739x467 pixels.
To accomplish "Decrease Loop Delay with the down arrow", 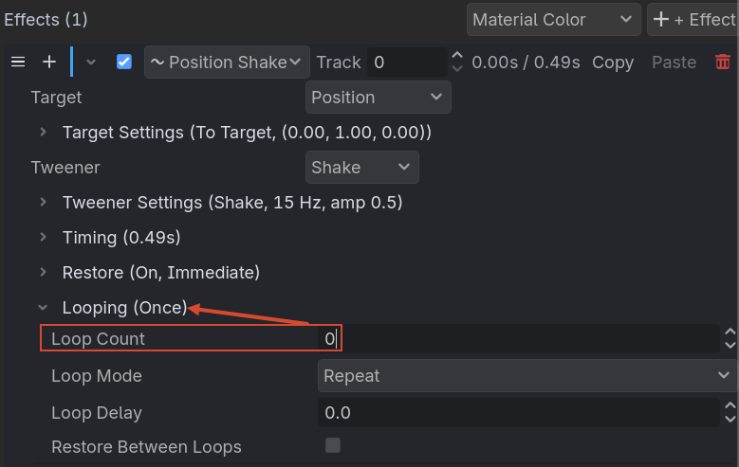I will (x=730, y=419).
